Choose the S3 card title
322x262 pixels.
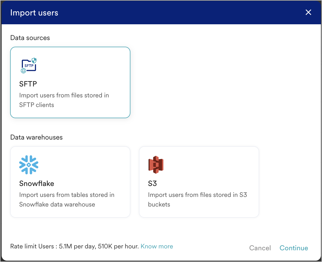(152, 184)
